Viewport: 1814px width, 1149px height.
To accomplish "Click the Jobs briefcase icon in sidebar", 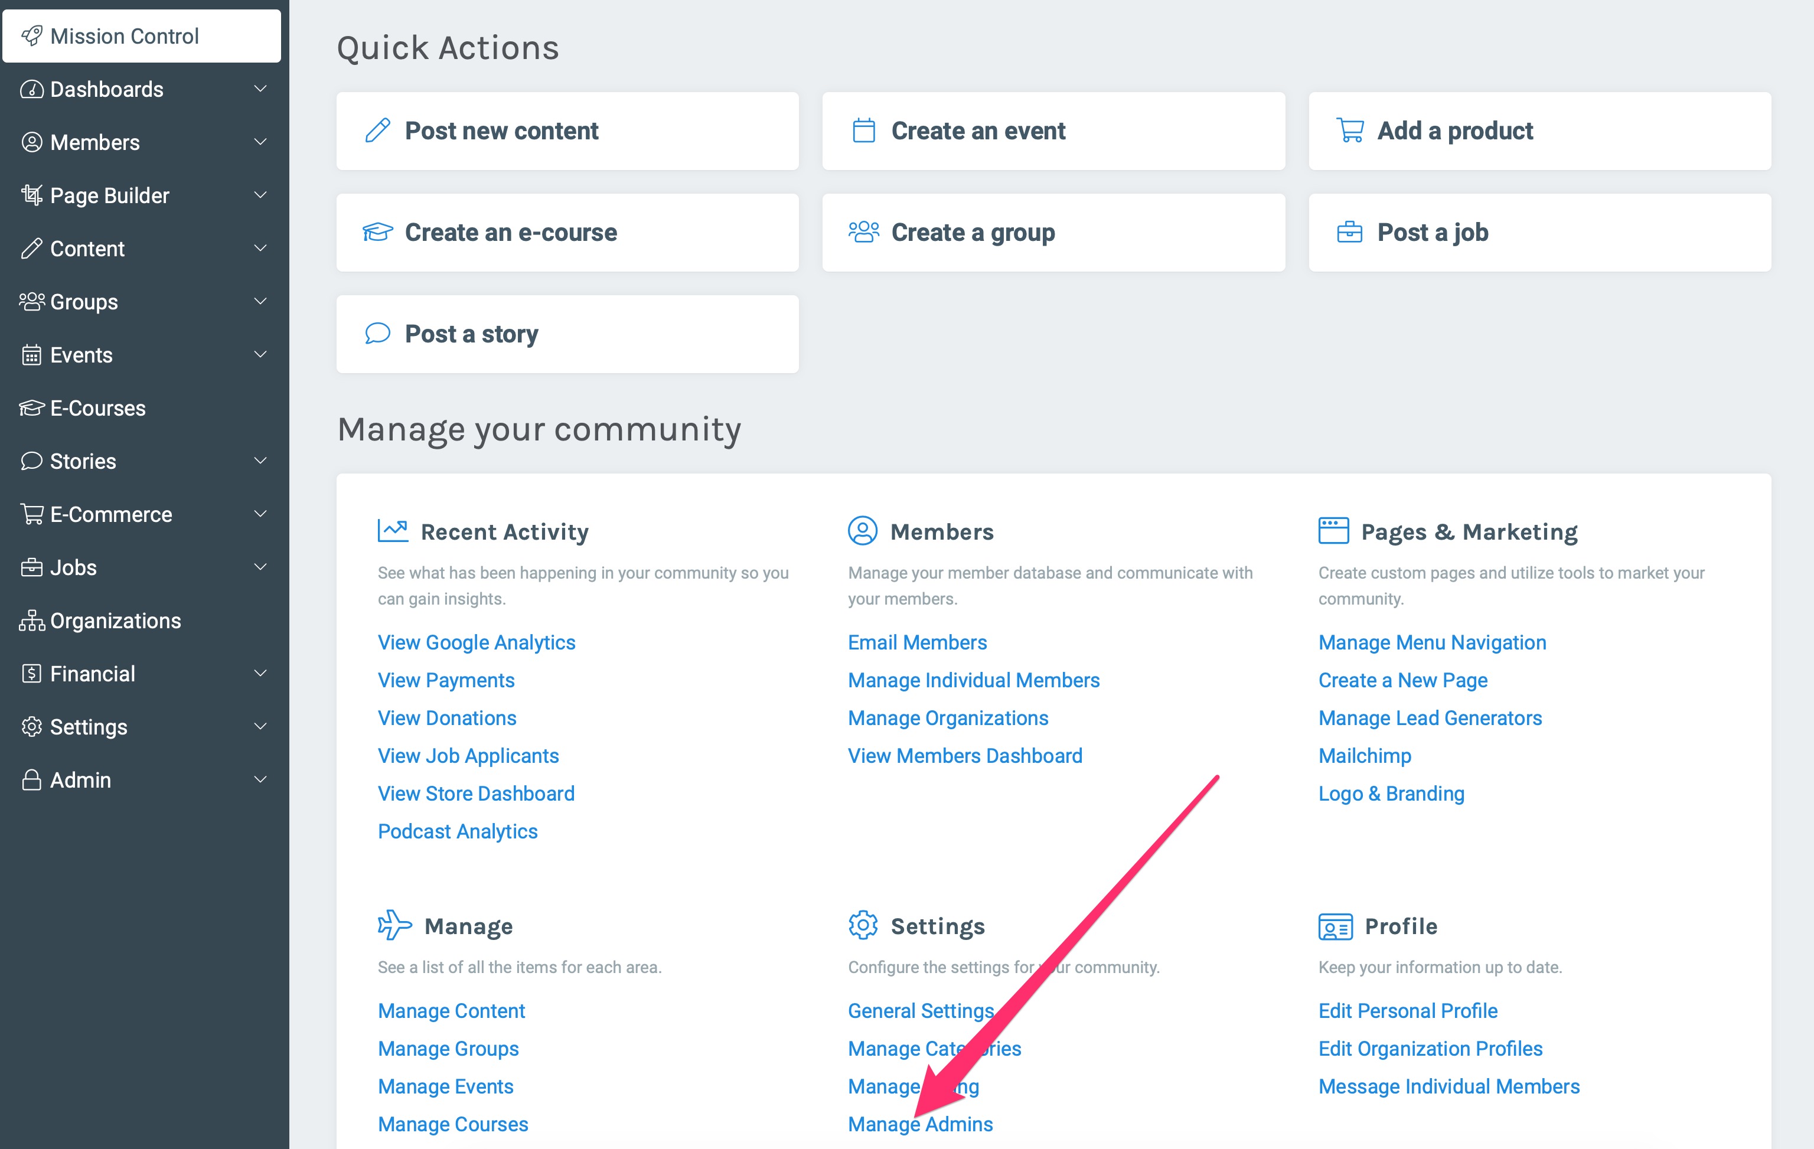I will [x=32, y=567].
